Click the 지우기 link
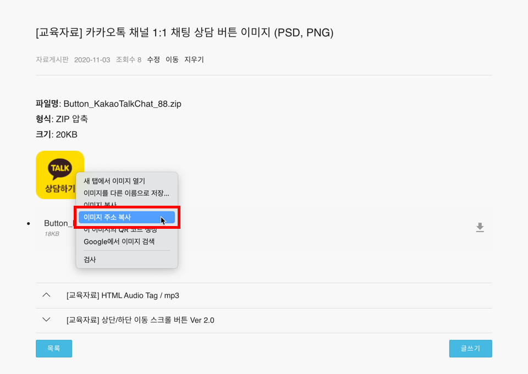528x374 pixels. tap(194, 59)
